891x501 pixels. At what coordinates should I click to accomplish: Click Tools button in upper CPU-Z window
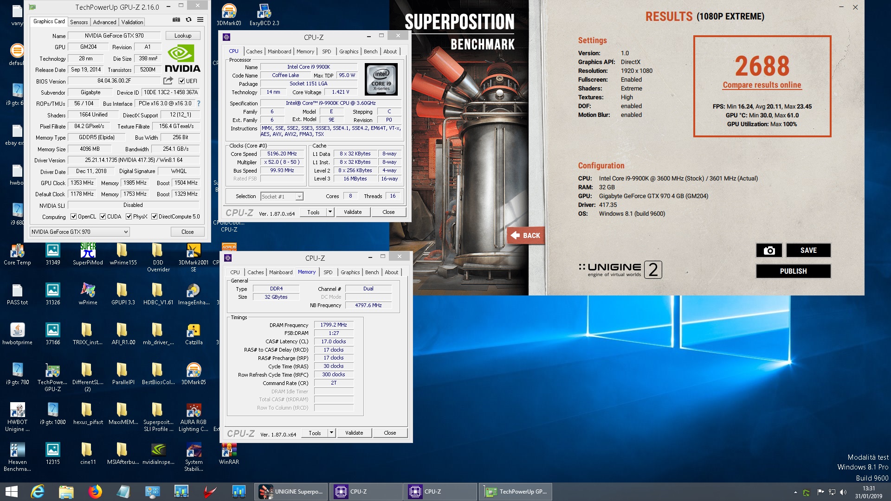tap(313, 212)
